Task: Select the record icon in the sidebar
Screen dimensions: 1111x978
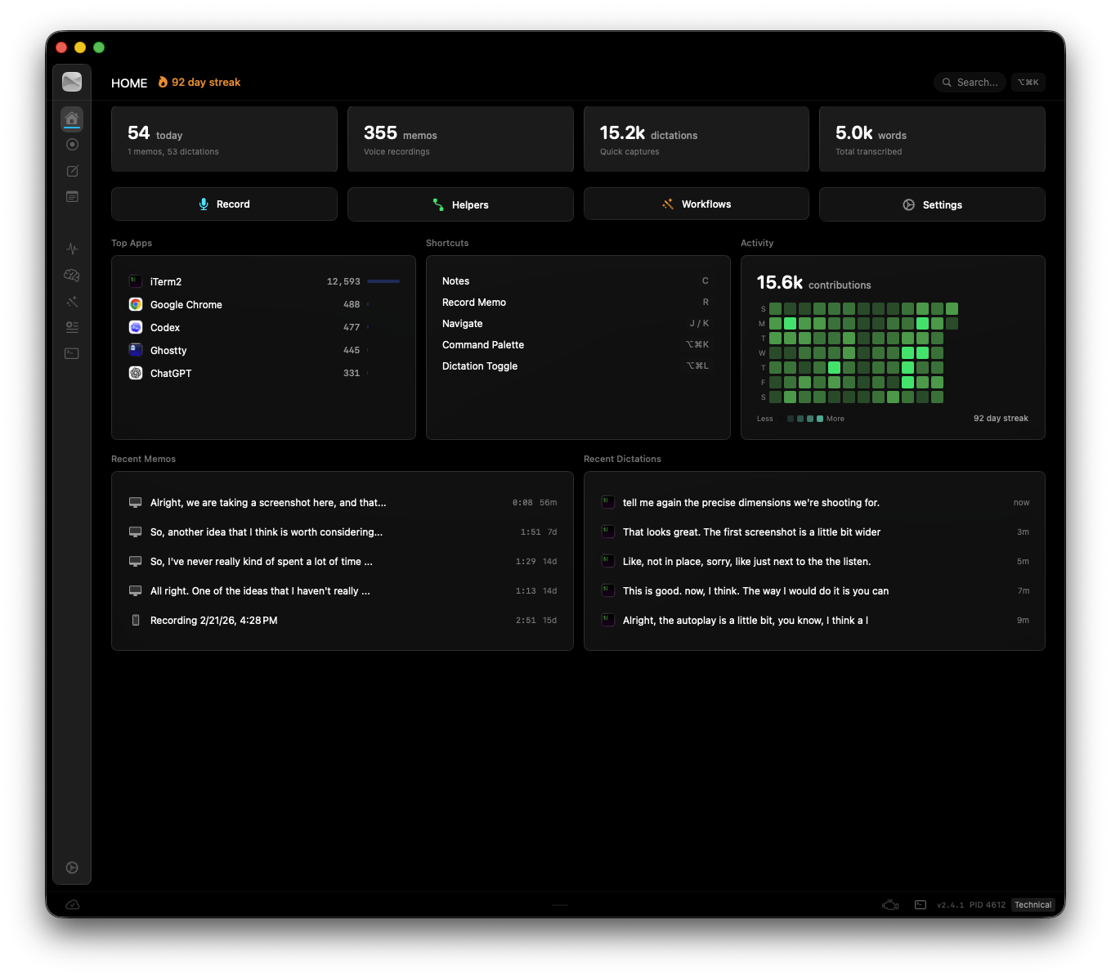Action: tap(72, 144)
